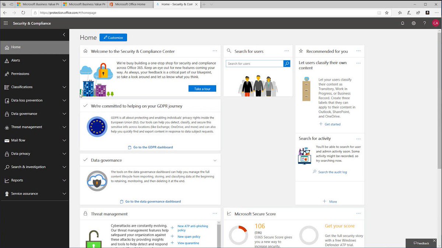Open the CA account avatar
442x248 pixels.
436,23
